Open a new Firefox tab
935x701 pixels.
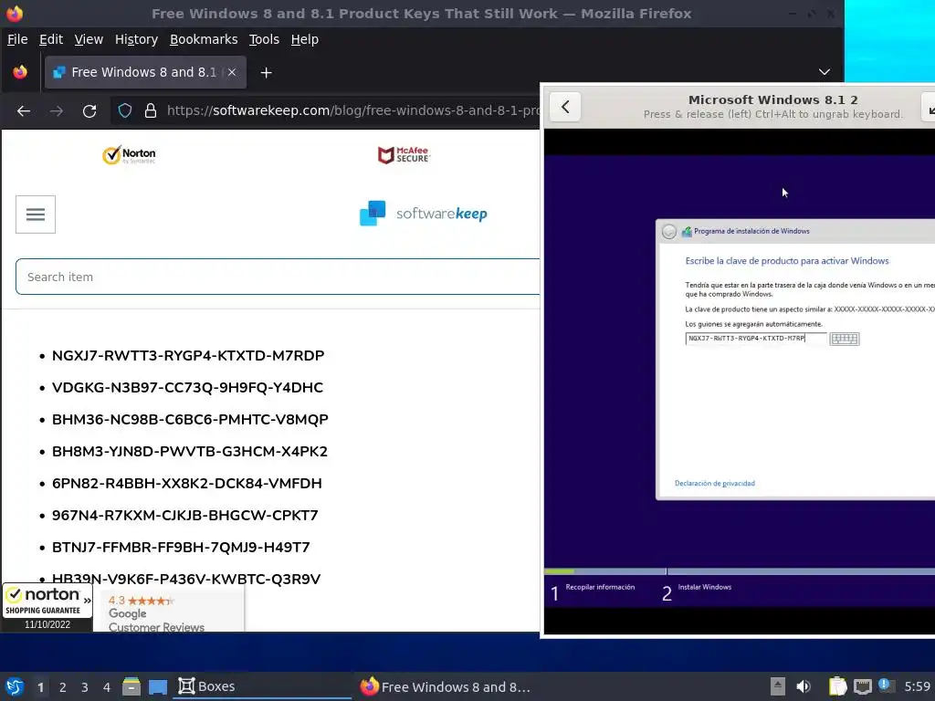tap(266, 73)
